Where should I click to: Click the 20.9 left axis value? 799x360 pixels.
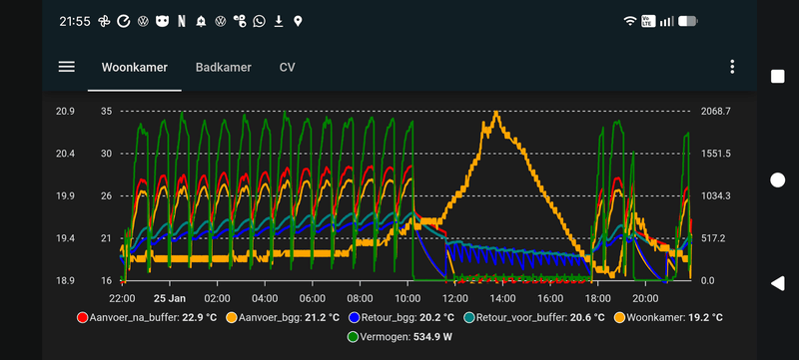(65, 112)
